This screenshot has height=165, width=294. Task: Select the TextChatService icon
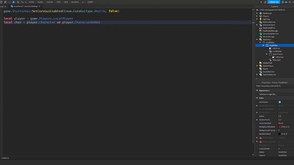pos(260,75)
